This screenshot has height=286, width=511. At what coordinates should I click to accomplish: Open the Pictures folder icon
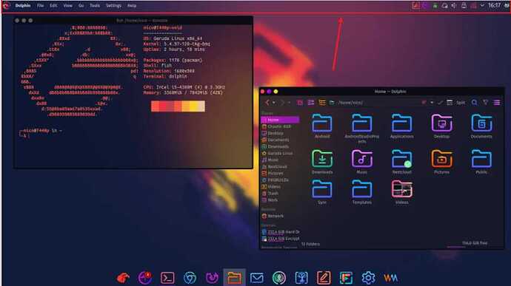441,159
